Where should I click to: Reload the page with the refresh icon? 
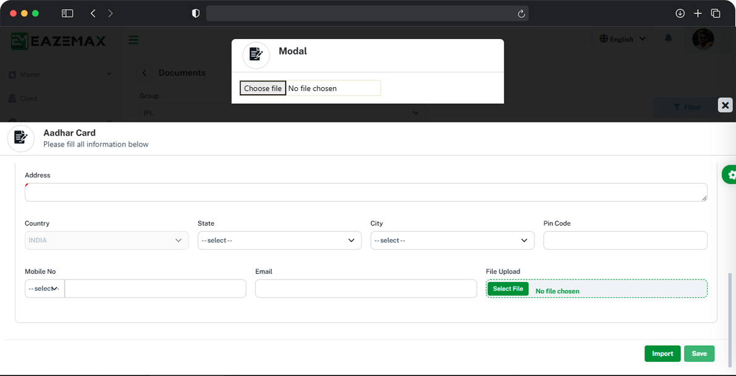coord(521,14)
